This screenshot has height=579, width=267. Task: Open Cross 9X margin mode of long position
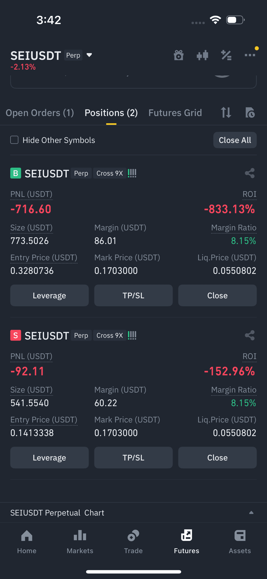[110, 173]
